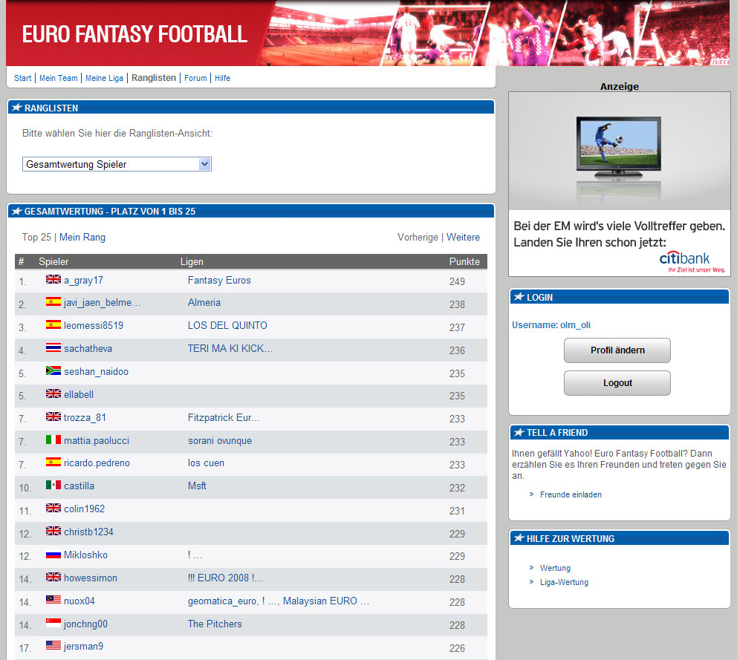
Task: Click the 249 points value for a_gray17
Action: pos(457,281)
